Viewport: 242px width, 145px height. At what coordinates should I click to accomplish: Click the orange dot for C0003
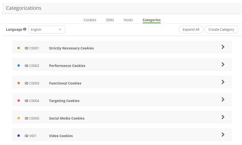click(19, 83)
